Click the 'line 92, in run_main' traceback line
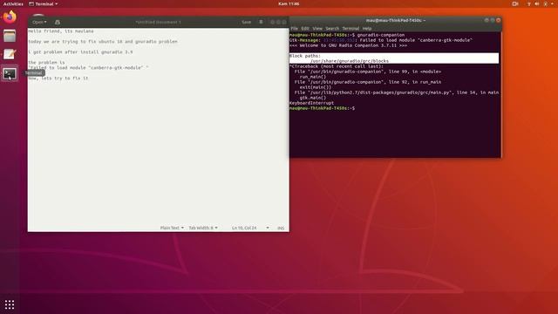Screen dimensions: 558x314 pos(368,82)
